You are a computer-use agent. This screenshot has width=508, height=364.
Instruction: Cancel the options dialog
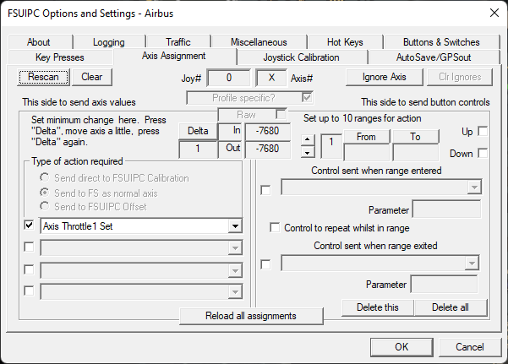[x=470, y=347]
